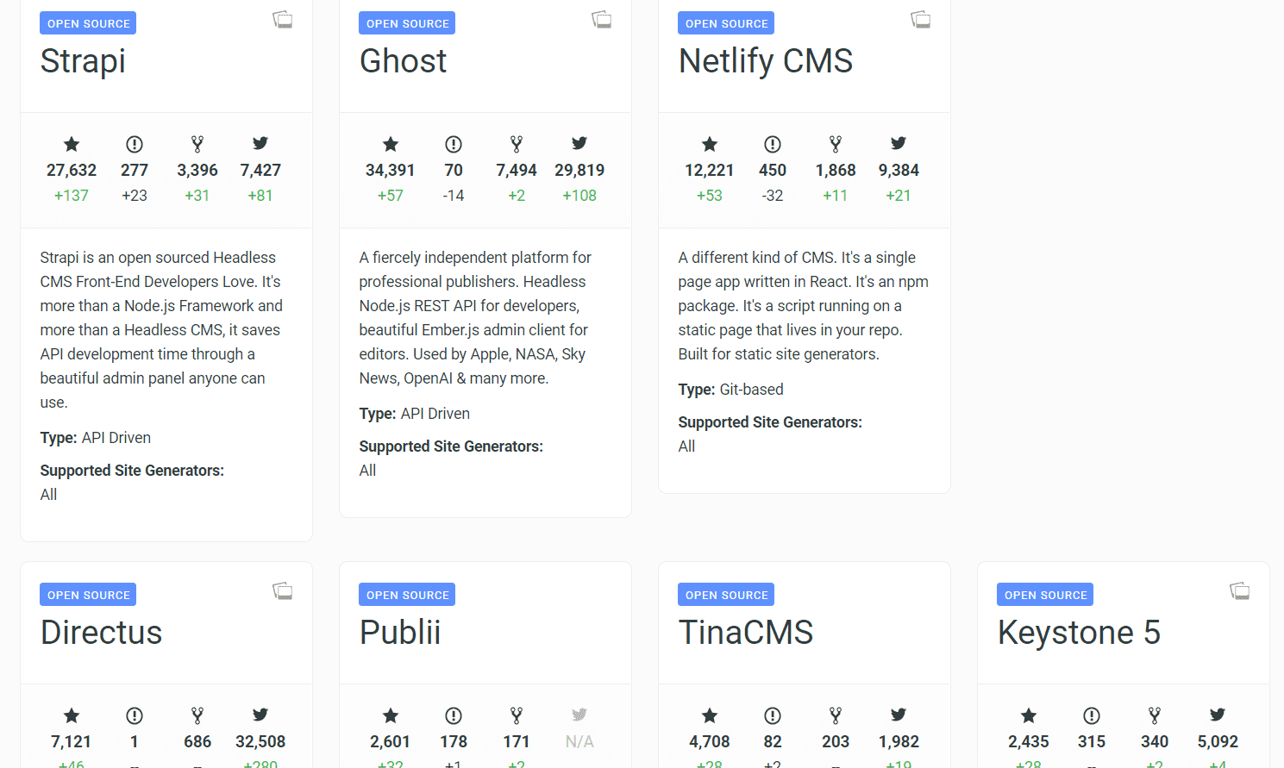Viewport: 1284px width, 768px height.
Task: Open the Ghost title link
Action: click(x=403, y=61)
